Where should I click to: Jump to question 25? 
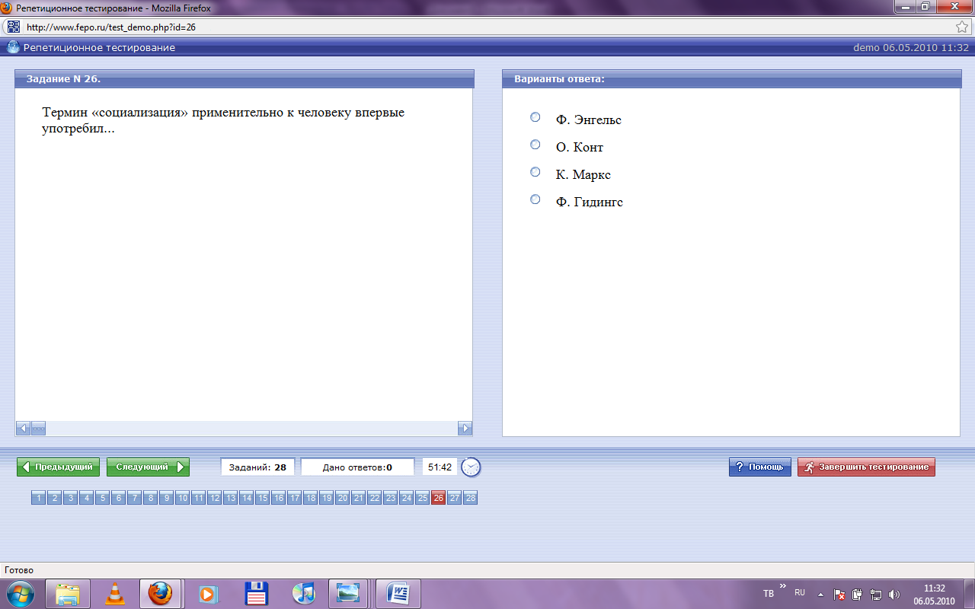[x=422, y=498]
